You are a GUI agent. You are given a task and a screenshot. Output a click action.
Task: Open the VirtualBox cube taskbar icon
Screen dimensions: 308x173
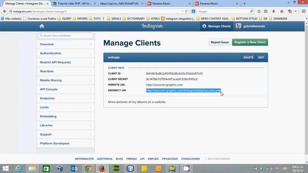click(60, 169)
